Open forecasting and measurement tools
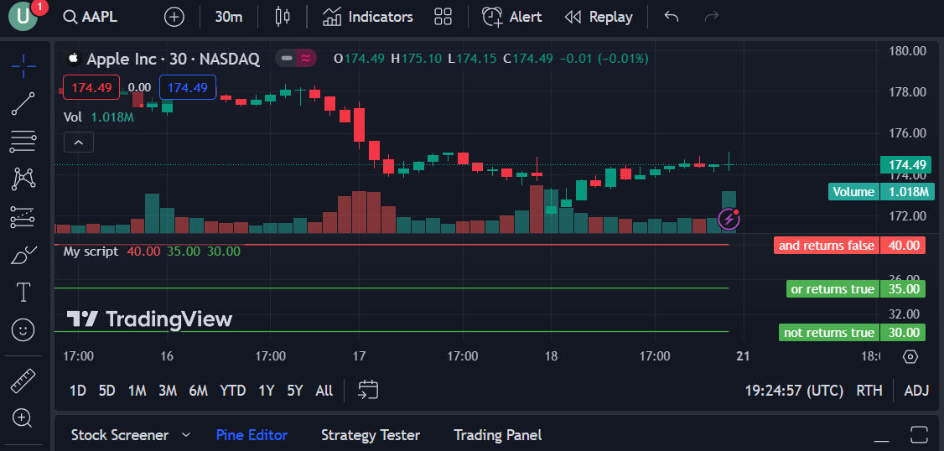The height and width of the screenshot is (451, 944). pos(23,217)
